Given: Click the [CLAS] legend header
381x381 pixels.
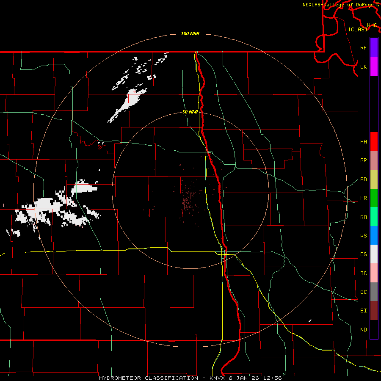Looking at the screenshot, I should [x=358, y=29].
